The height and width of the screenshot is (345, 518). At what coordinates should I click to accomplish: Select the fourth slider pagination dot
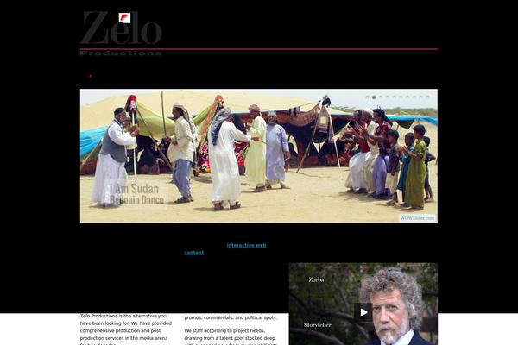click(x=388, y=97)
